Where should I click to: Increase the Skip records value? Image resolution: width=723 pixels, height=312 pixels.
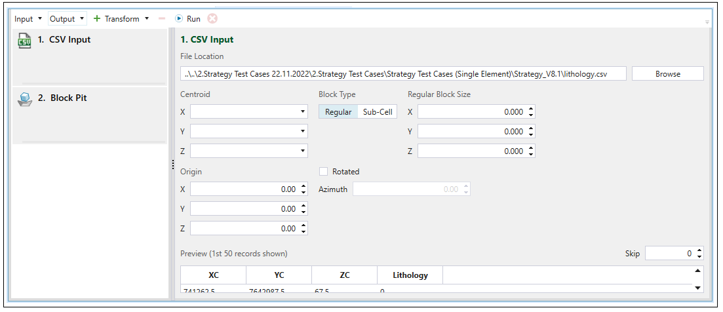699,250
